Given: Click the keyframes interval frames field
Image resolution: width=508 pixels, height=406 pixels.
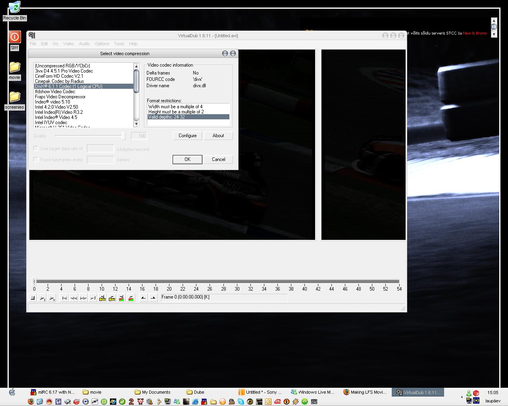Looking at the screenshot, I should (100, 159).
